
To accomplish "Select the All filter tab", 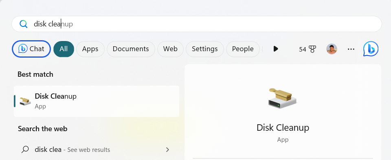I will point(64,49).
